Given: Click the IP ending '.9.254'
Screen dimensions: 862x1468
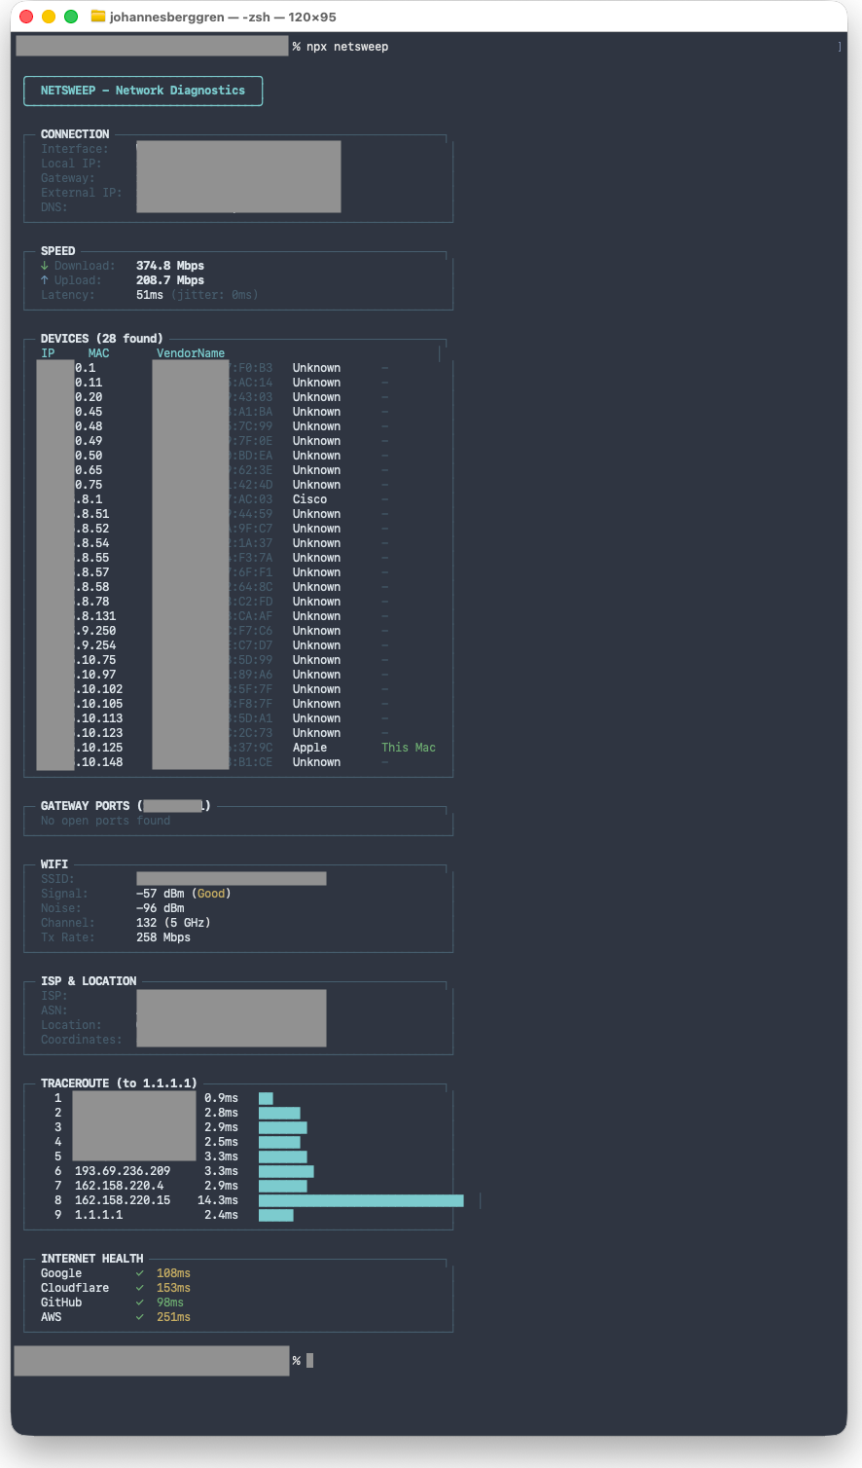Looking at the screenshot, I should pyautogui.click(x=96, y=645).
